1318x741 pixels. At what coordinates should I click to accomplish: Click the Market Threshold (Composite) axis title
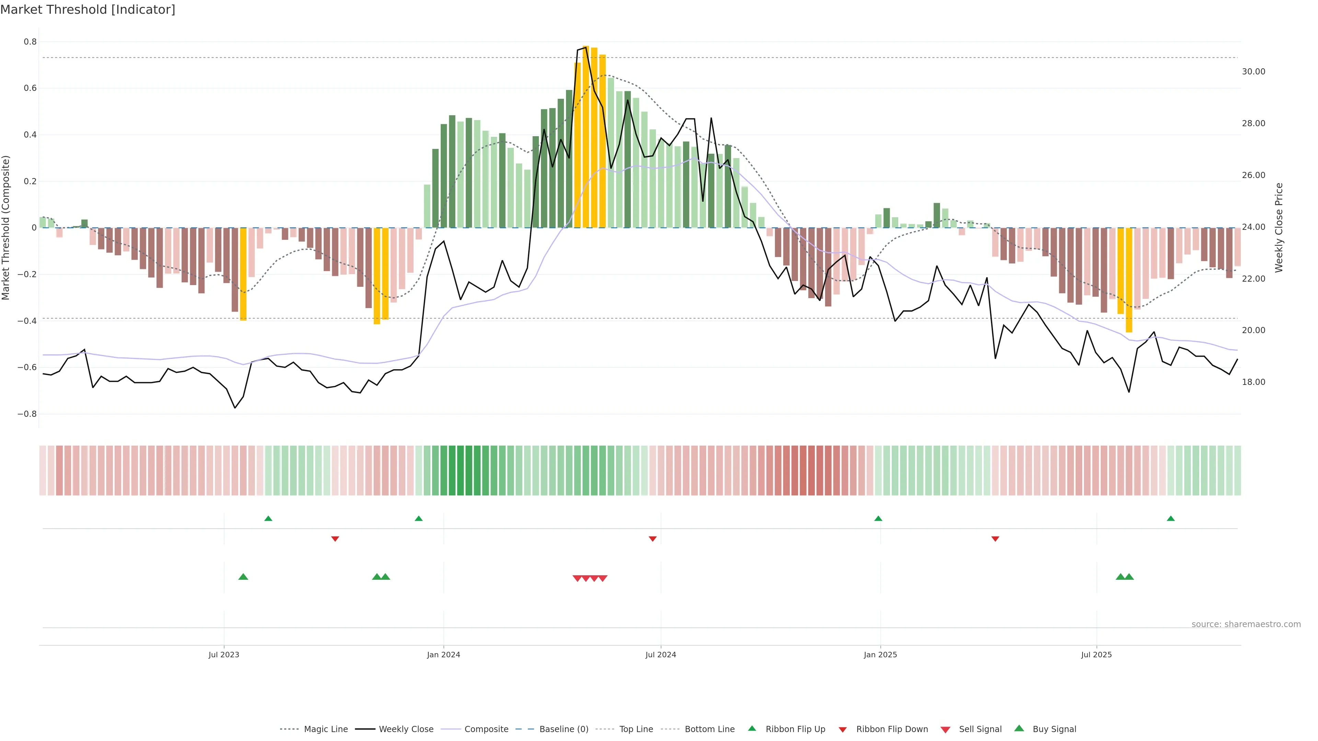[x=5, y=227]
